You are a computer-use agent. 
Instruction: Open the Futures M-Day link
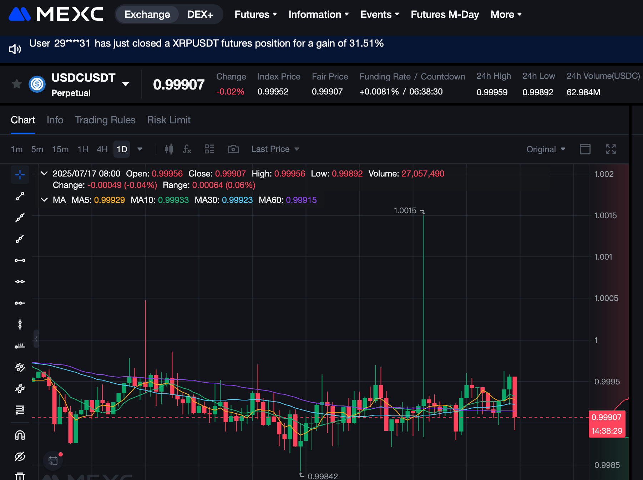(x=445, y=15)
